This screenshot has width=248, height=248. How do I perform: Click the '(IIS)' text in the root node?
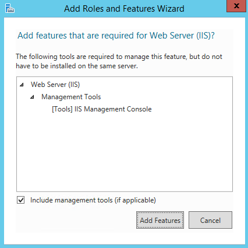(74, 85)
